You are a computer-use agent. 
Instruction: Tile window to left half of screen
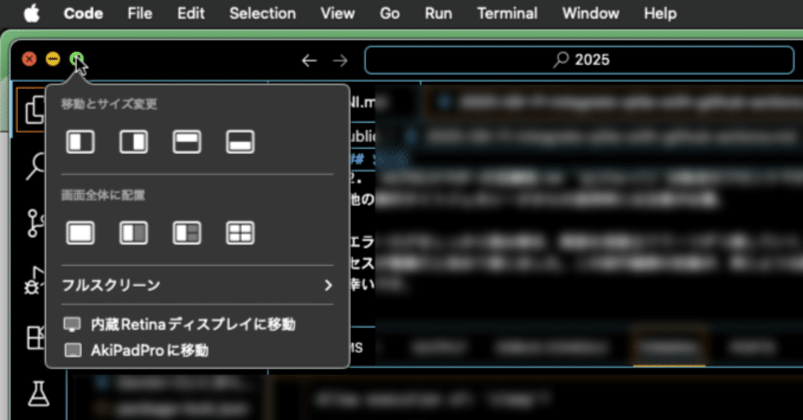(80, 142)
